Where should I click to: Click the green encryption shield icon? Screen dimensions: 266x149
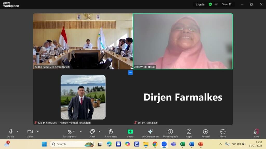click(210, 4)
